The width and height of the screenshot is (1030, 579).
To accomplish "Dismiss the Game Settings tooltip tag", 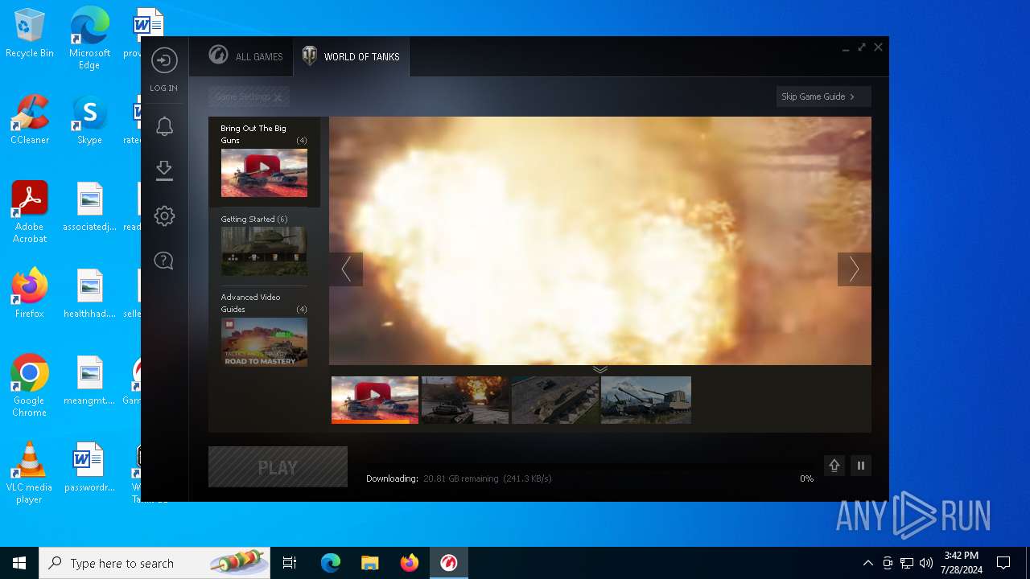I will point(278,97).
